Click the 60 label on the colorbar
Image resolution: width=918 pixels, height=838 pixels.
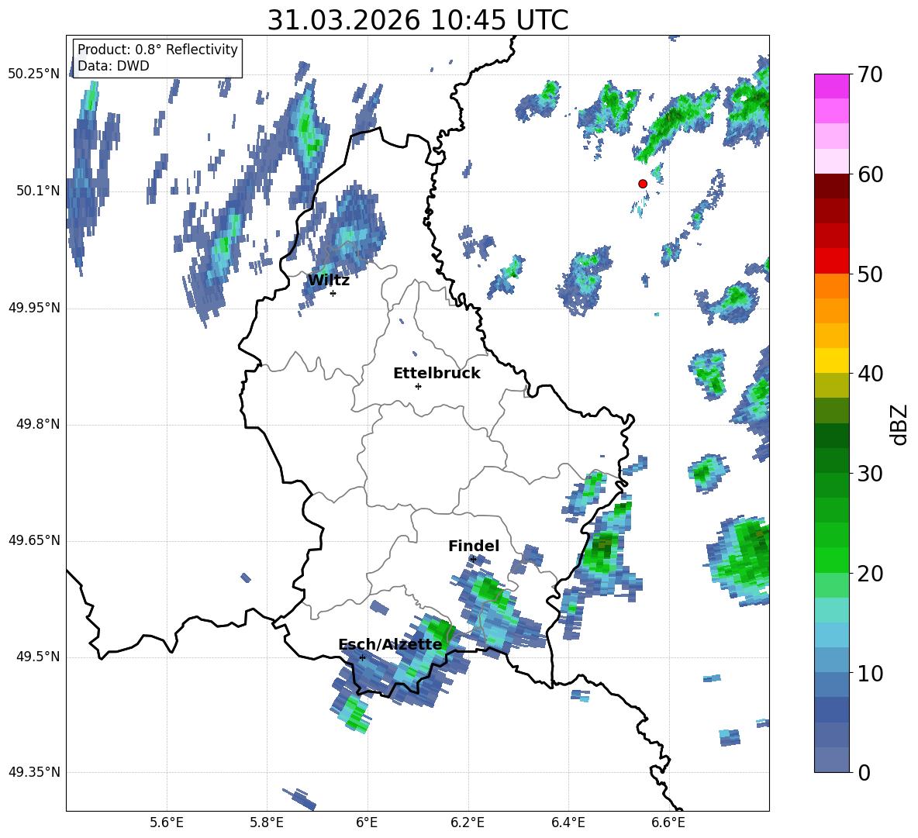pyautogui.click(x=870, y=174)
